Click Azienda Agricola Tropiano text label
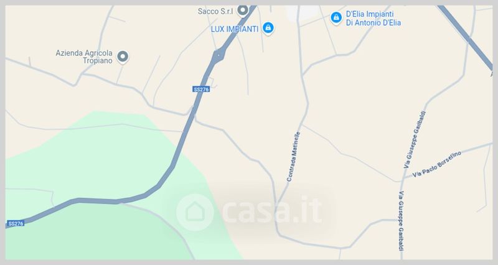The width and height of the screenshot is (498, 265). [x=84, y=57]
